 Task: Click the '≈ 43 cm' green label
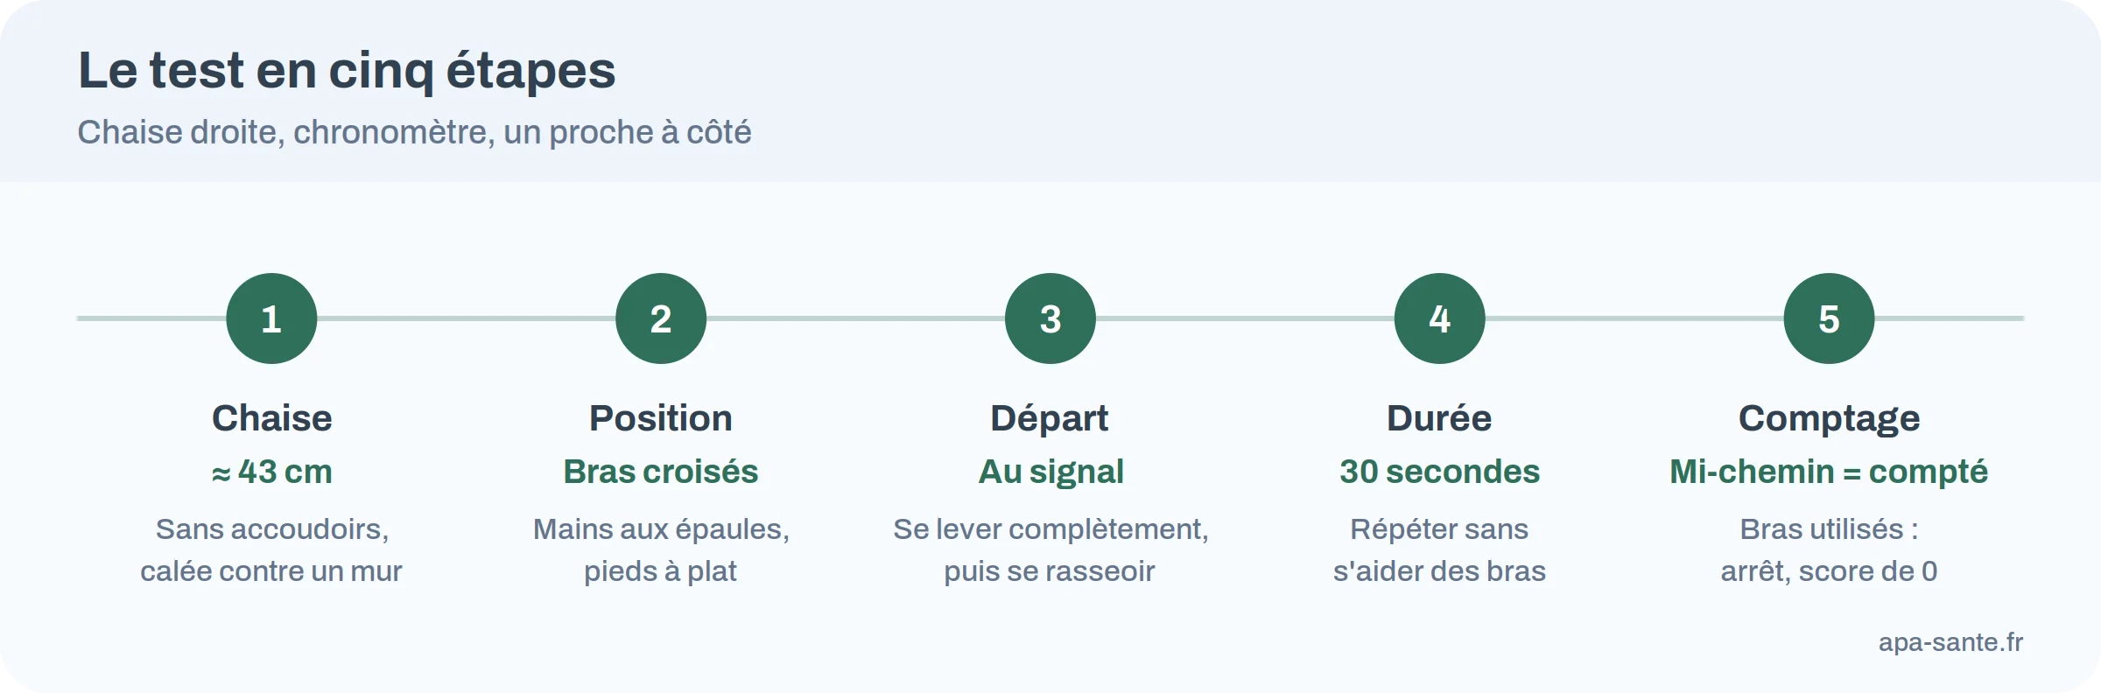coord(271,472)
